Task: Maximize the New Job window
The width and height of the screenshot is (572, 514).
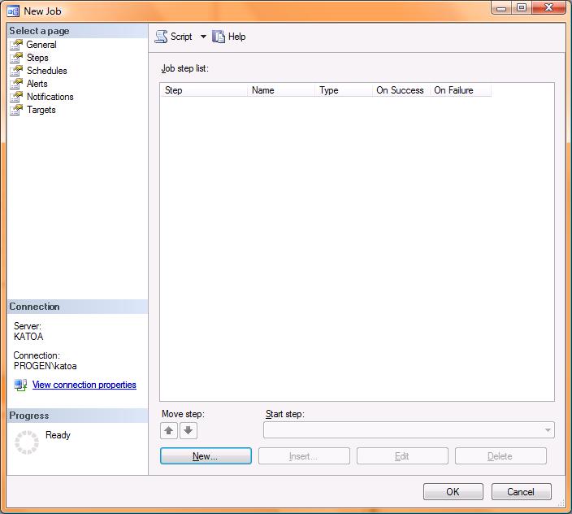Action: pos(522,8)
